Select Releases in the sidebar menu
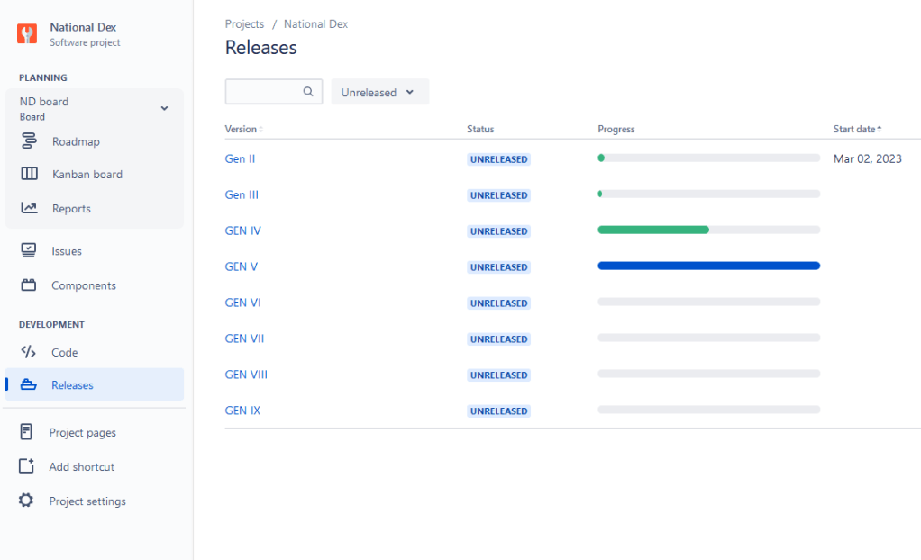Viewport: 921px width, 560px height. pos(72,385)
